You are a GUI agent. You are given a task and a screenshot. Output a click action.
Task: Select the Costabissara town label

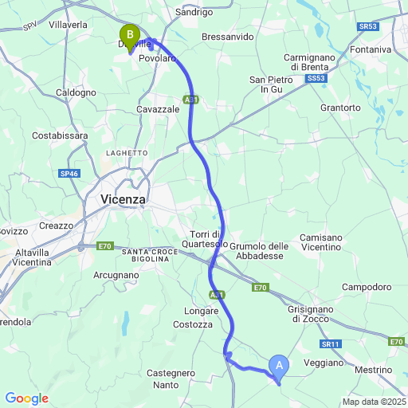60,135
